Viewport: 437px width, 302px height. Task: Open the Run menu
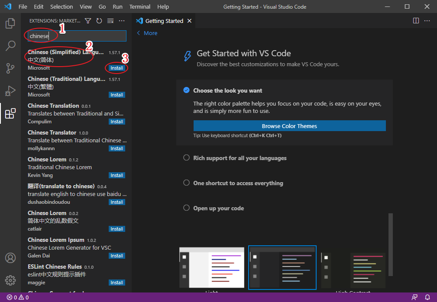[x=118, y=6]
